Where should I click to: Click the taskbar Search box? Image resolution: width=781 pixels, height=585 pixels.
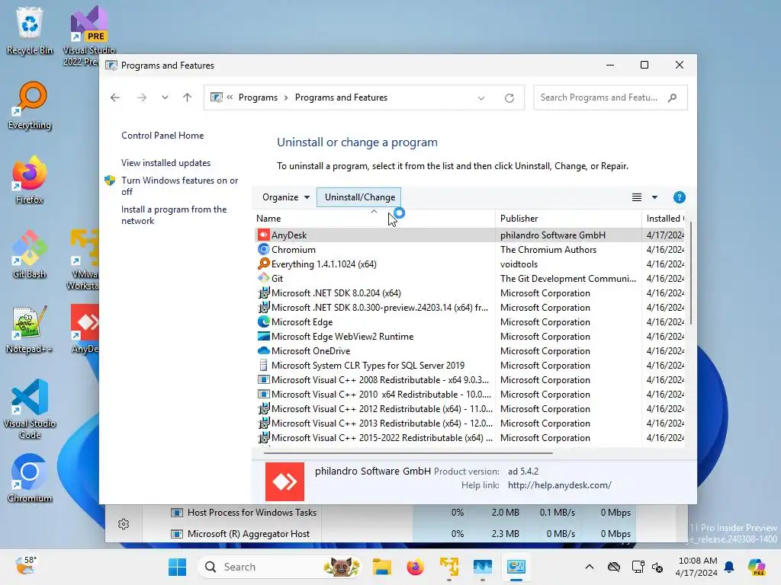pyautogui.click(x=279, y=567)
